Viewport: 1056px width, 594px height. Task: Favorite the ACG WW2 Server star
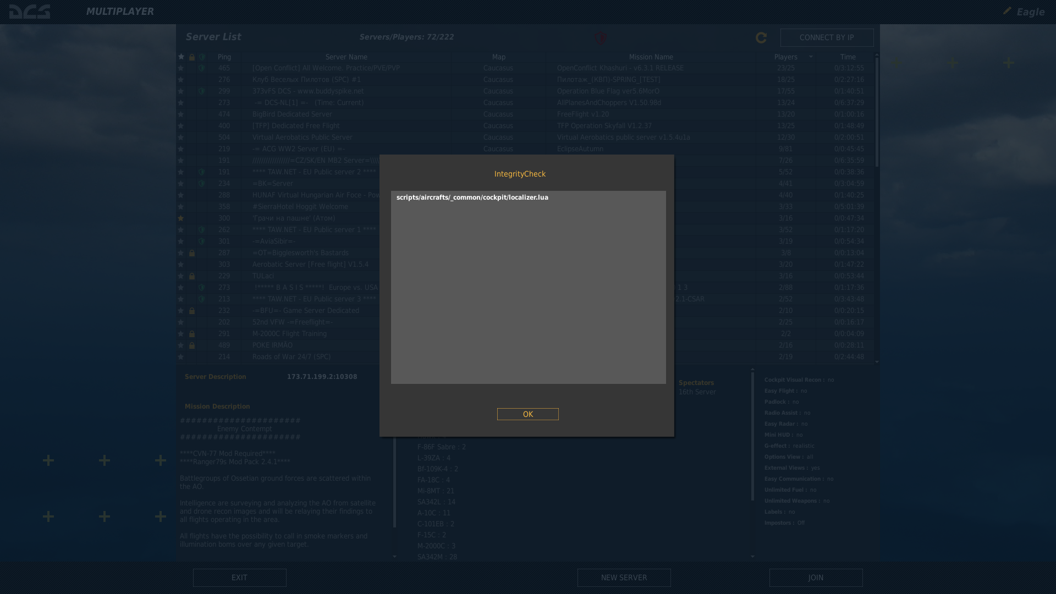coord(180,149)
